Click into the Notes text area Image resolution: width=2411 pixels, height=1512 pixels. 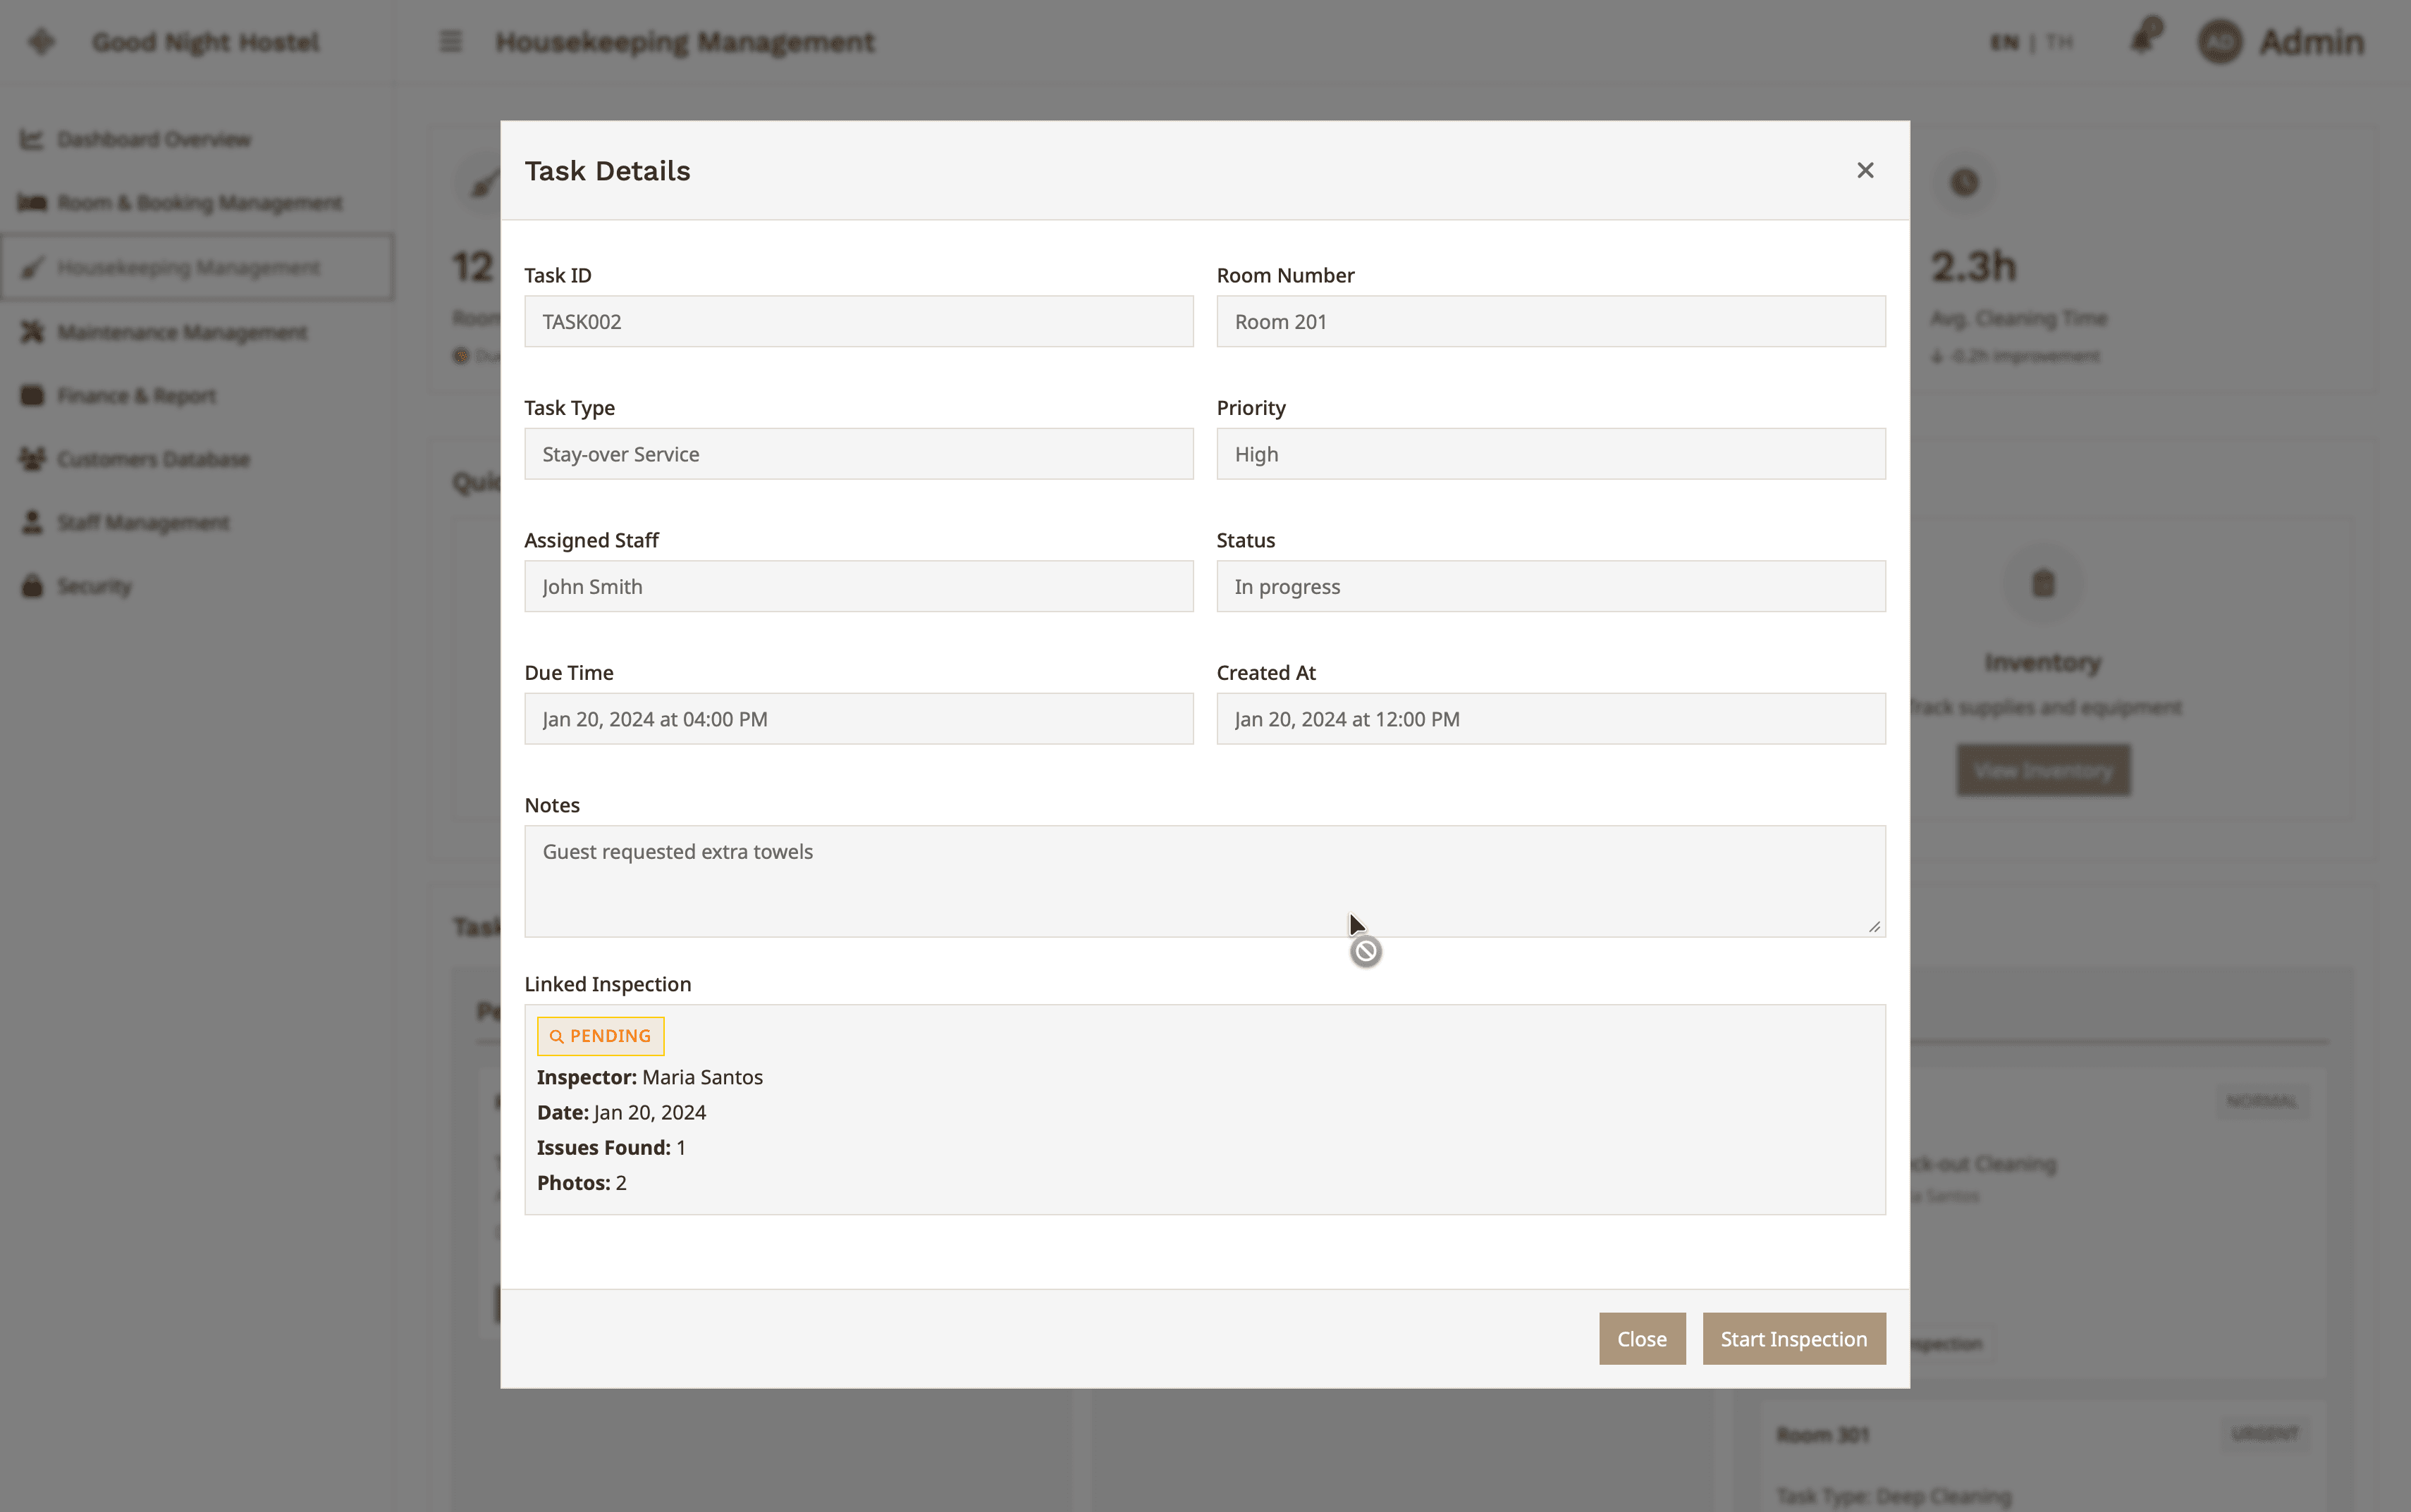click(x=1205, y=881)
